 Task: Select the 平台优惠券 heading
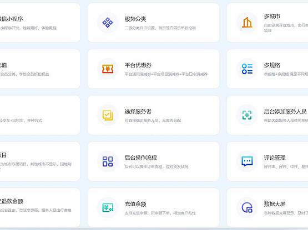(x=138, y=65)
